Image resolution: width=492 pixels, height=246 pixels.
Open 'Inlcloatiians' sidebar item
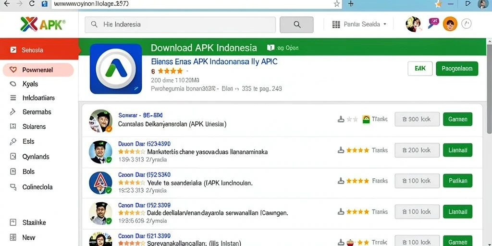38,98
